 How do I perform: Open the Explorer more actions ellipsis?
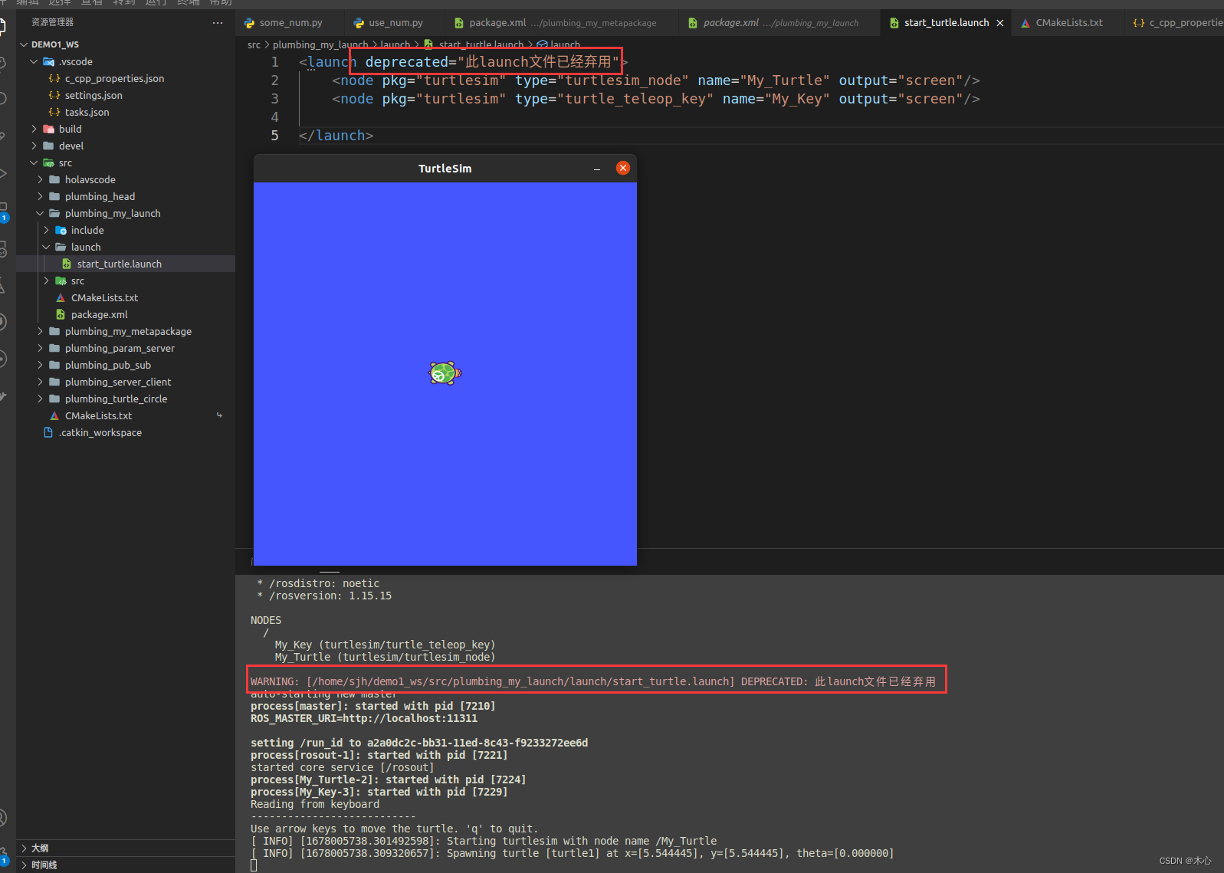tap(218, 23)
